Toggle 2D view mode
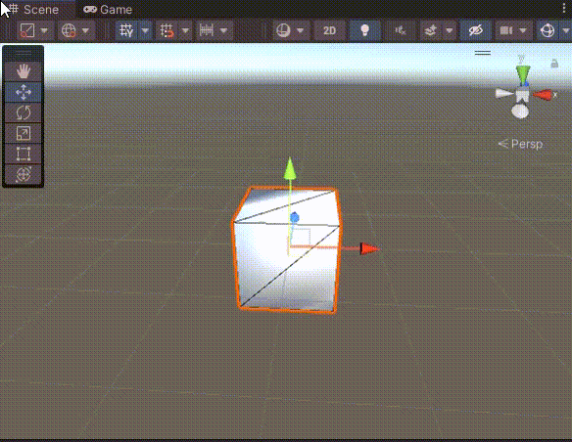 pos(329,30)
